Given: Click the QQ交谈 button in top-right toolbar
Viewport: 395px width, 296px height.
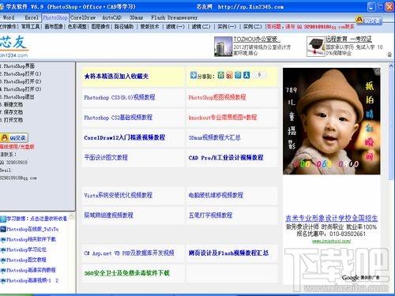Looking at the screenshot, I should (x=368, y=21).
